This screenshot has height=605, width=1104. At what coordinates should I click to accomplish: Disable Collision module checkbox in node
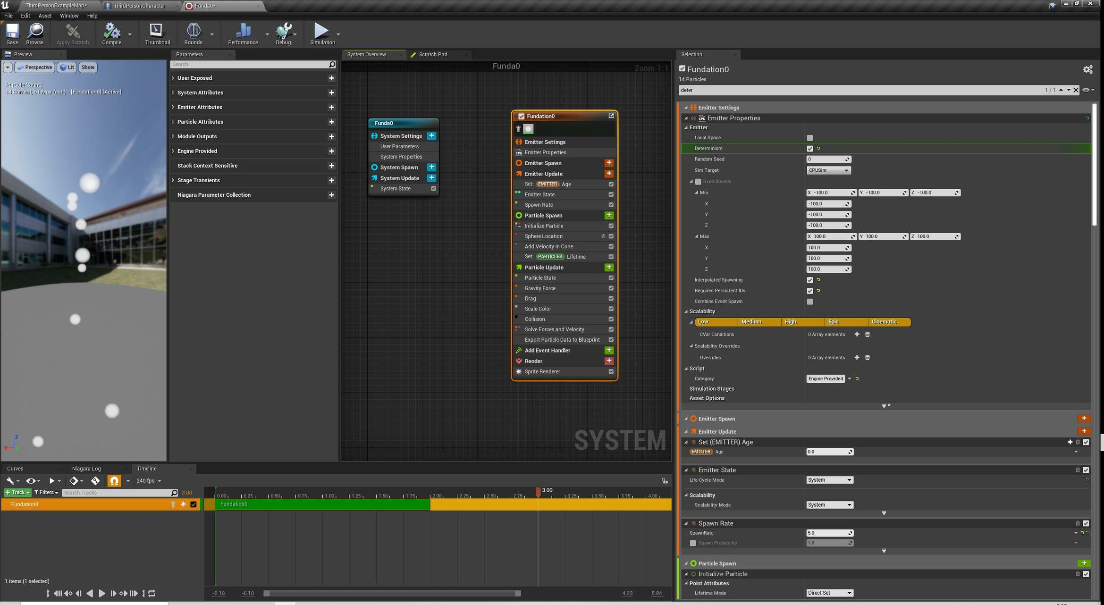click(x=611, y=319)
